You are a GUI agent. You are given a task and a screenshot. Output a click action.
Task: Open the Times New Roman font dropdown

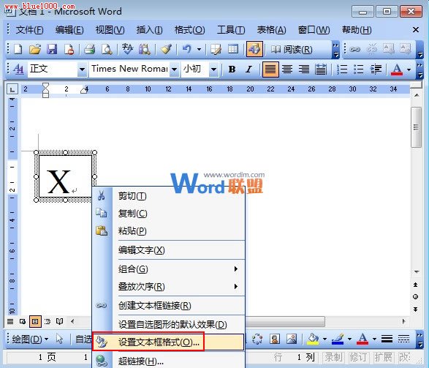click(174, 70)
